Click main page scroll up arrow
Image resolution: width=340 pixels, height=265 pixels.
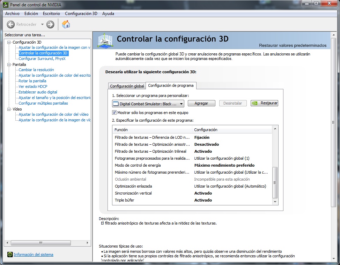pyautogui.click(x=333, y=35)
